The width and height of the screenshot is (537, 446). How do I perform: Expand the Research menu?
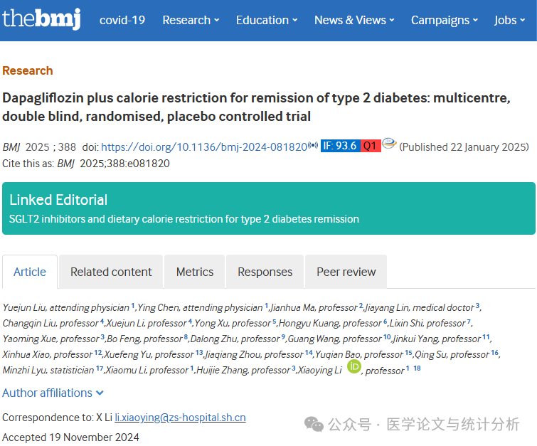pyautogui.click(x=191, y=20)
